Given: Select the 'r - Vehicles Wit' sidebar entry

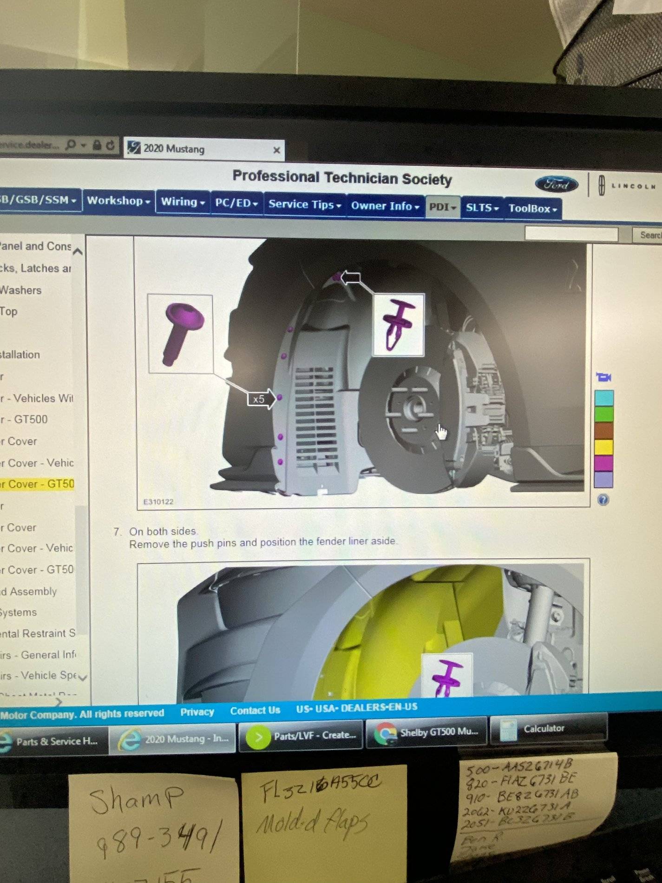Looking at the screenshot, I should pyautogui.click(x=37, y=398).
